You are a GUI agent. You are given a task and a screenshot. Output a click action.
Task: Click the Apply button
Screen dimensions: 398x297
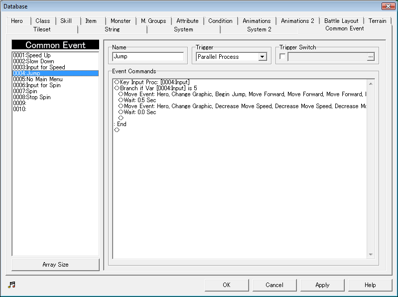322,285
